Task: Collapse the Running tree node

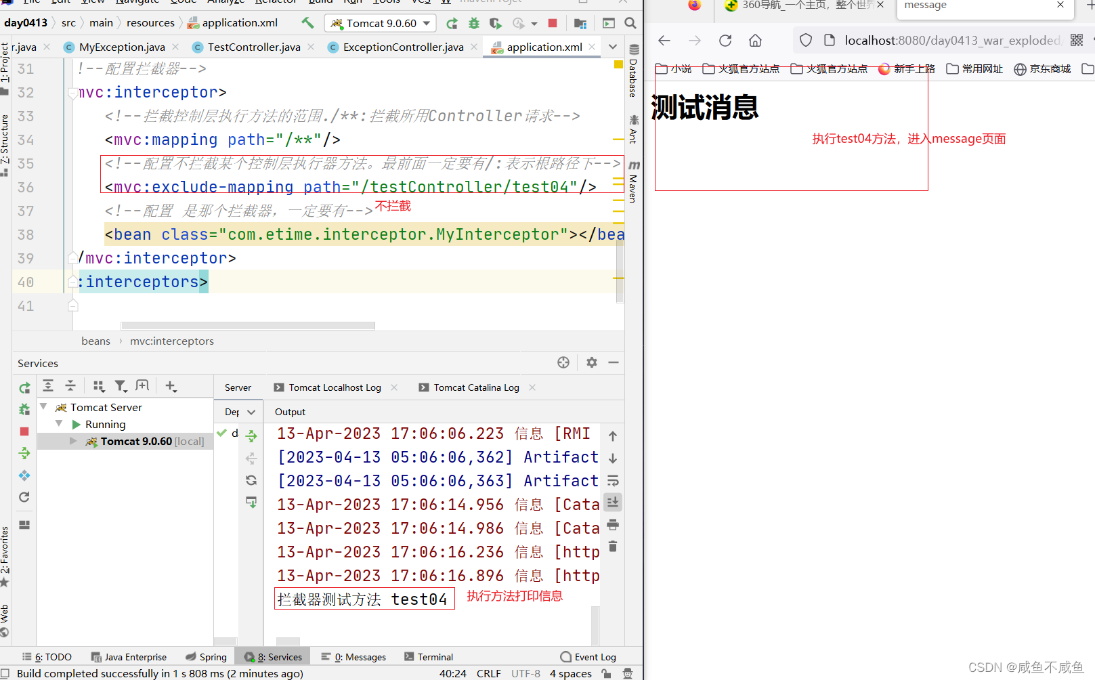Action: click(x=60, y=424)
